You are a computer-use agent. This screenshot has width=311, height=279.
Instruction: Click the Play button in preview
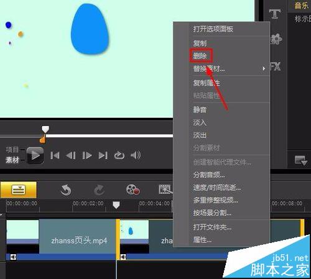(x=35, y=156)
